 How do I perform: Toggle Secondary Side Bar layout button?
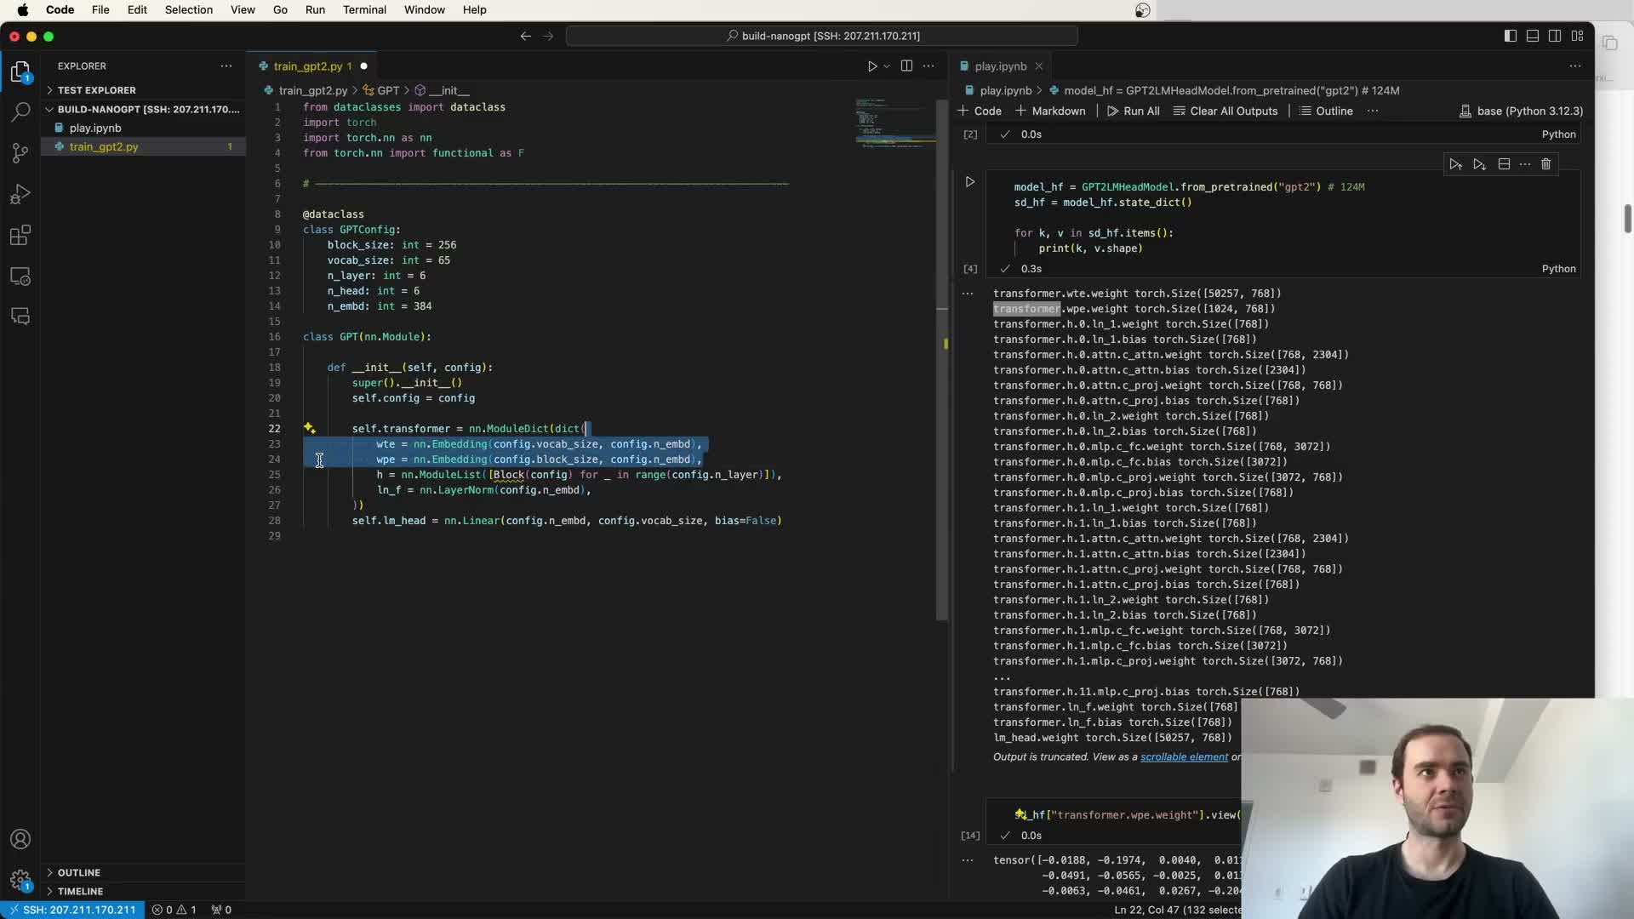(x=1554, y=36)
